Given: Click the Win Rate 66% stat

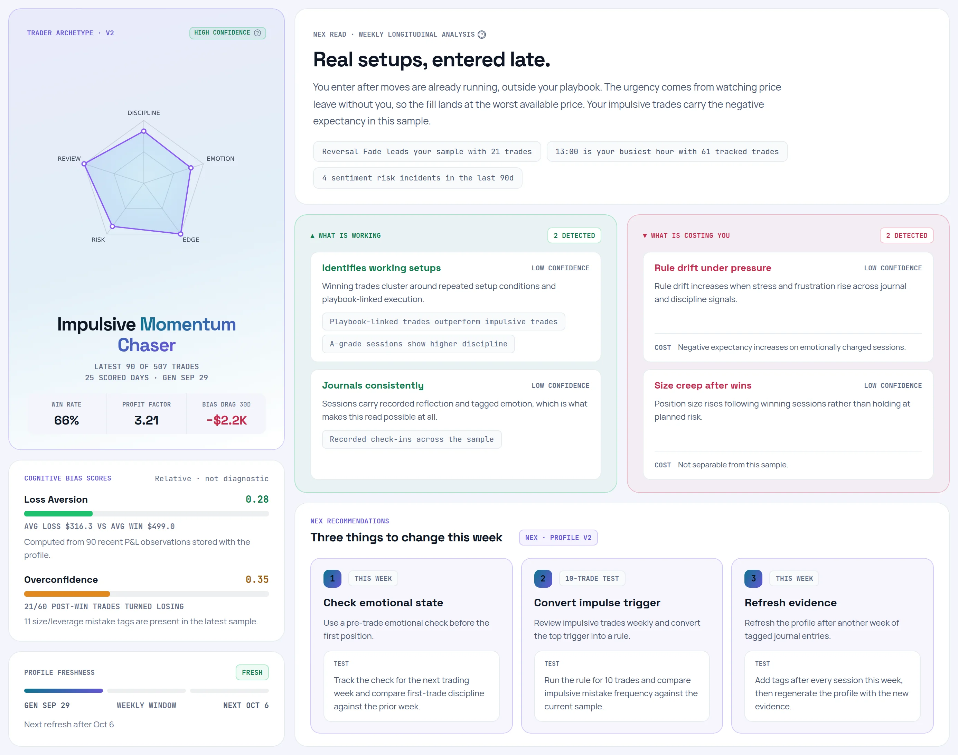Looking at the screenshot, I should pyautogui.click(x=67, y=414).
